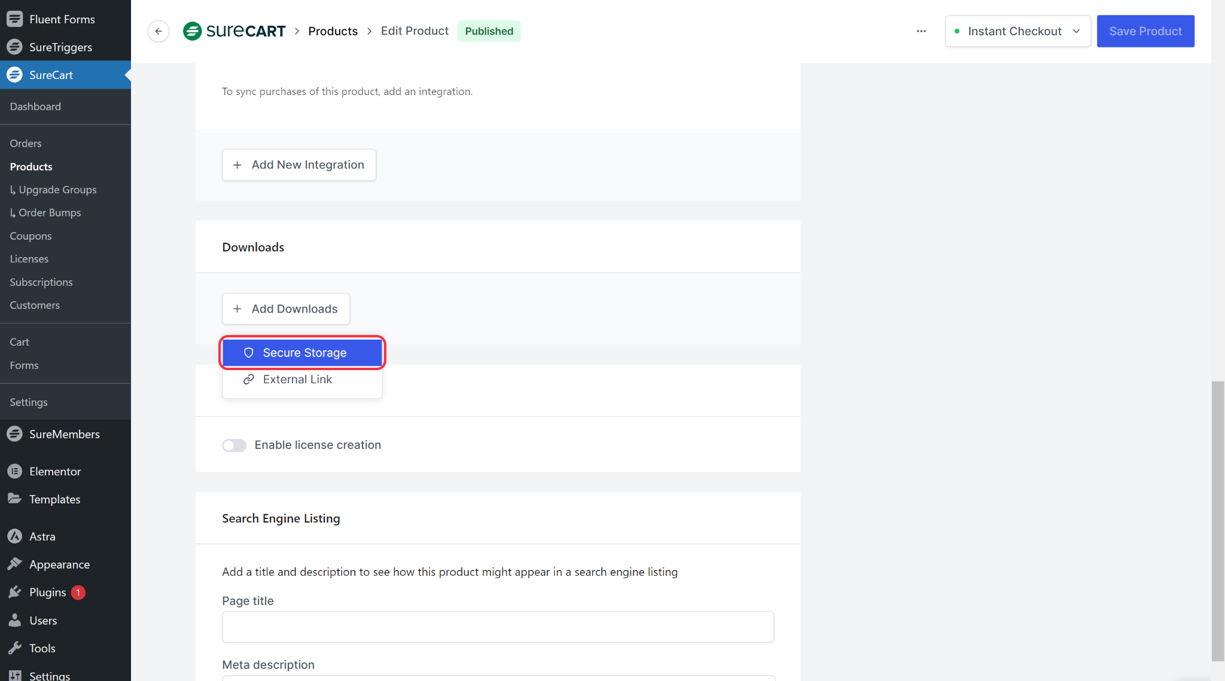Viewport: 1225px width, 681px height.
Task: Click the Astra theme icon
Action: click(14, 536)
